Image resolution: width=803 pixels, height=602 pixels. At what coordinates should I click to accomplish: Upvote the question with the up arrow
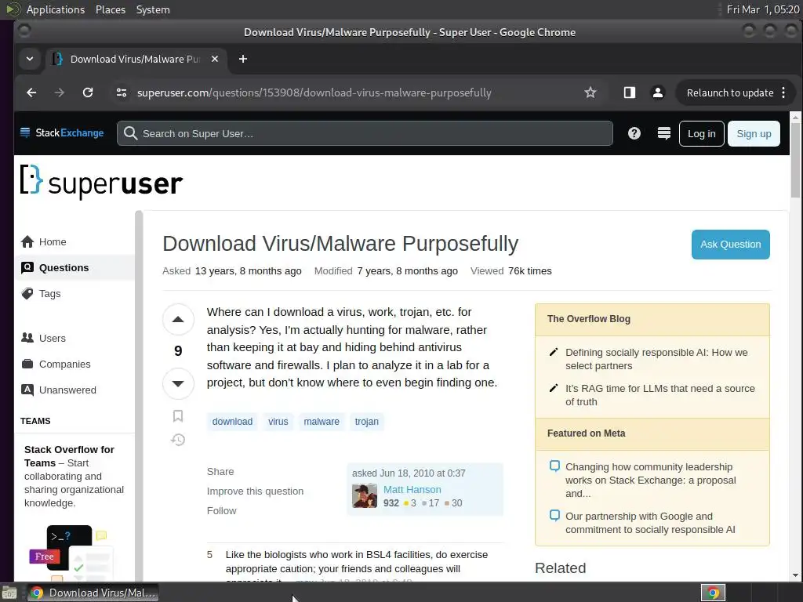[x=178, y=320]
